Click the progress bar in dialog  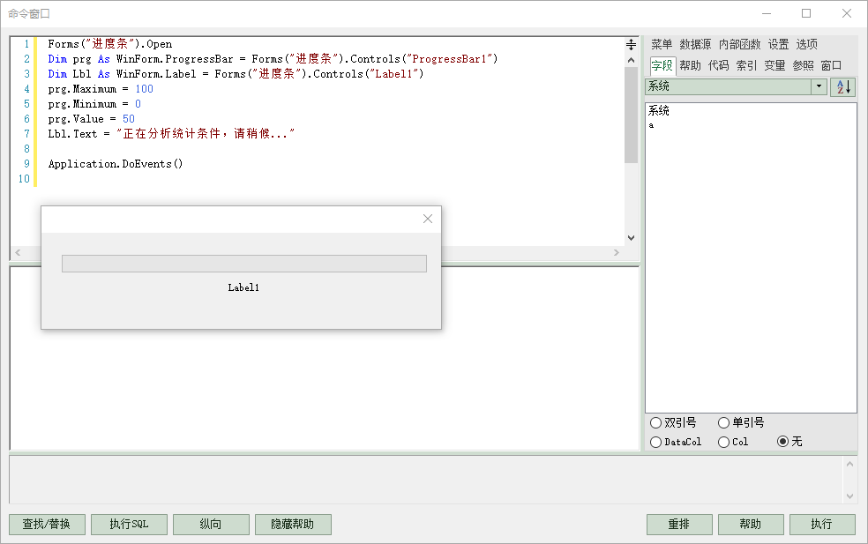pyautogui.click(x=244, y=264)
